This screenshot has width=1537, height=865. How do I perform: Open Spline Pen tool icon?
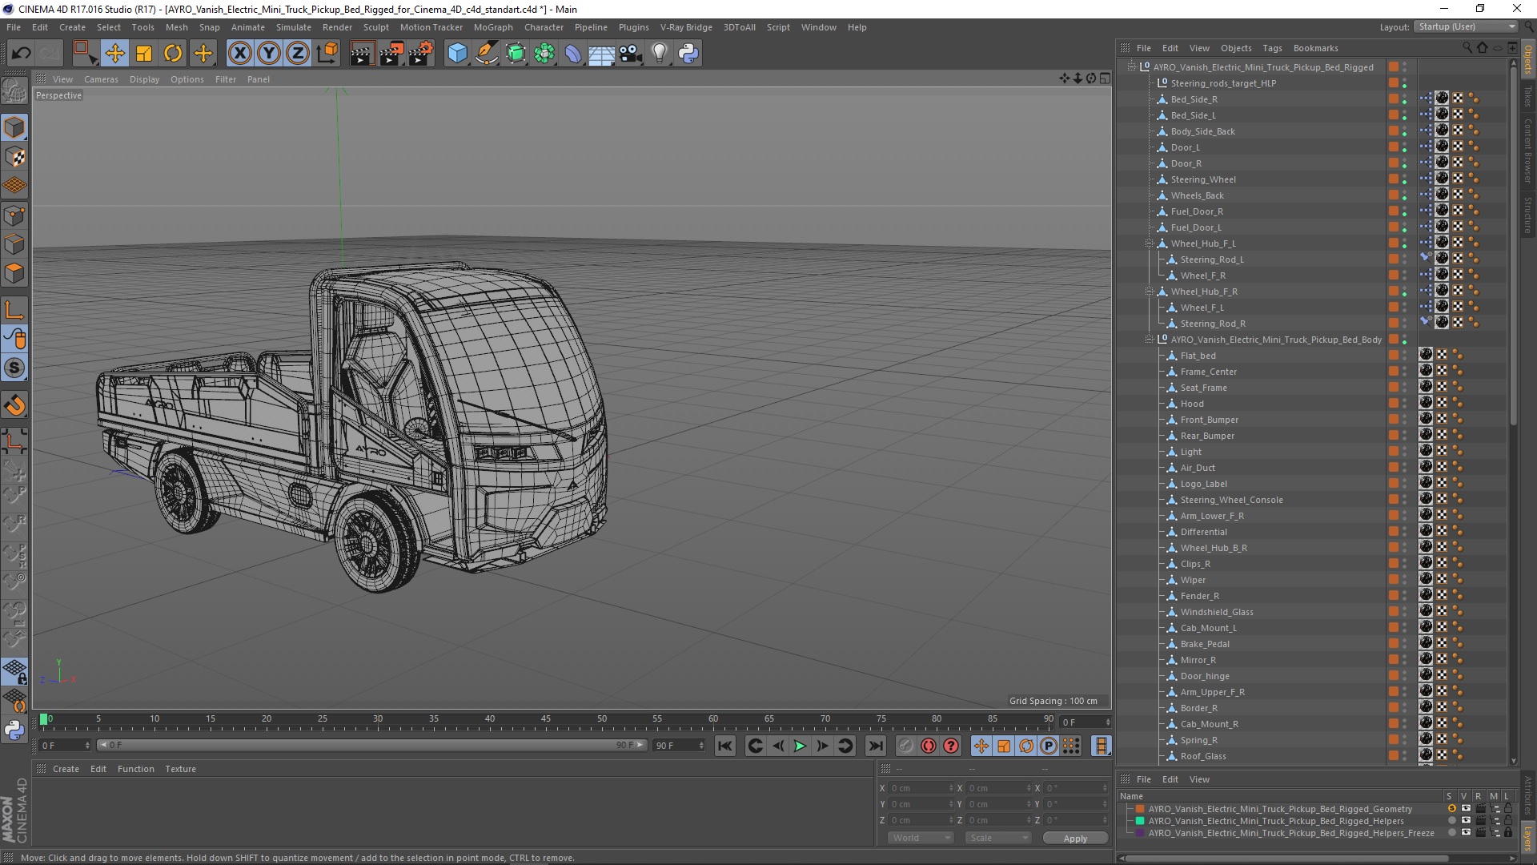pyautogui.click(x=486, y=54)
